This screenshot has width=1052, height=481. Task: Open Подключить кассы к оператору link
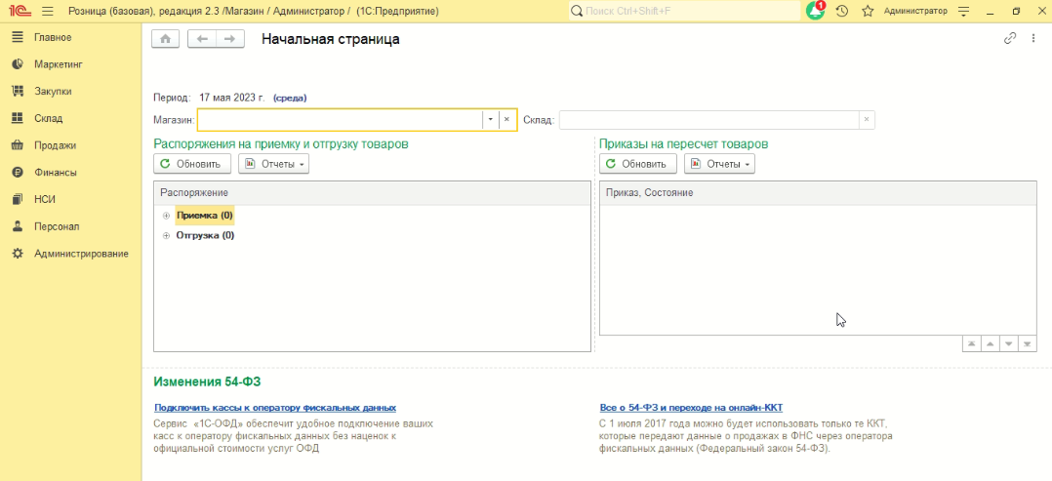(x=275, y=407)
